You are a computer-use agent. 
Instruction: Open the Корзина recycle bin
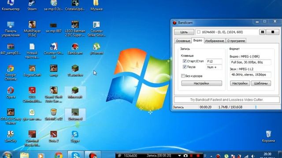point(268,136)
